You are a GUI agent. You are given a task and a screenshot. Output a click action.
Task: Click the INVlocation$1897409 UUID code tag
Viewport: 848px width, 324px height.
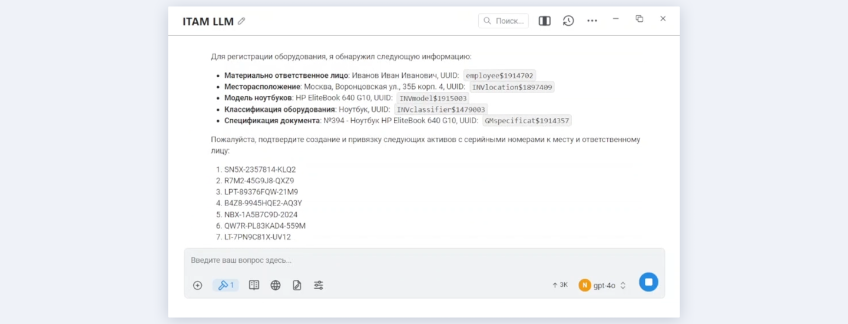click(512, 87)
